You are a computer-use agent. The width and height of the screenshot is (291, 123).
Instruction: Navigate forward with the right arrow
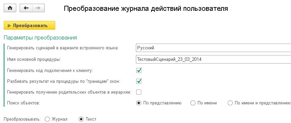click(38, 8)
